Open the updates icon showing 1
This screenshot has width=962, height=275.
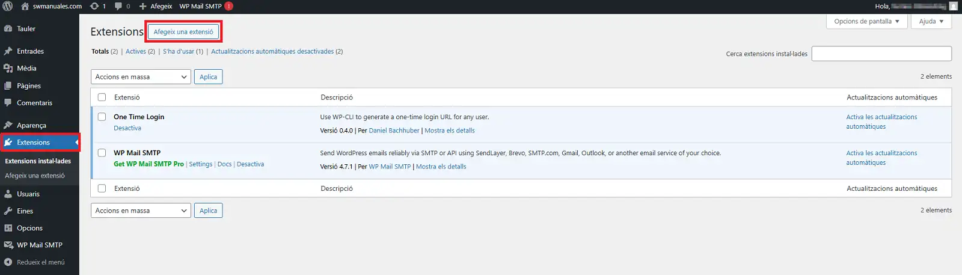click(x=98, y=6)
